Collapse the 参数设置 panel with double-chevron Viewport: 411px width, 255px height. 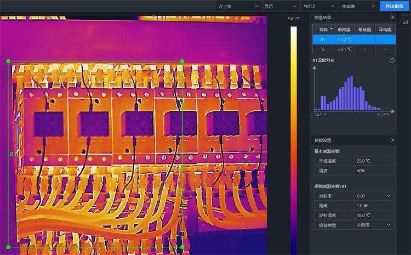tap(392, 140)
